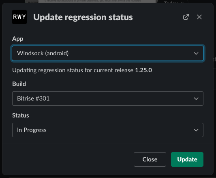Screen dimensions: 216x178
Task: Open the Bitrise #301 build selector
Action: point(108,98)
